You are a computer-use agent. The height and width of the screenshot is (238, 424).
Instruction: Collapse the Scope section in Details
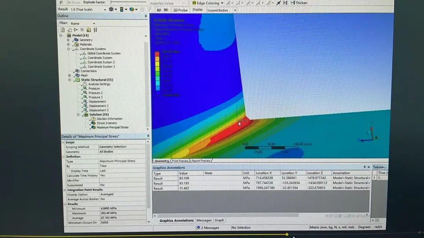63,142
